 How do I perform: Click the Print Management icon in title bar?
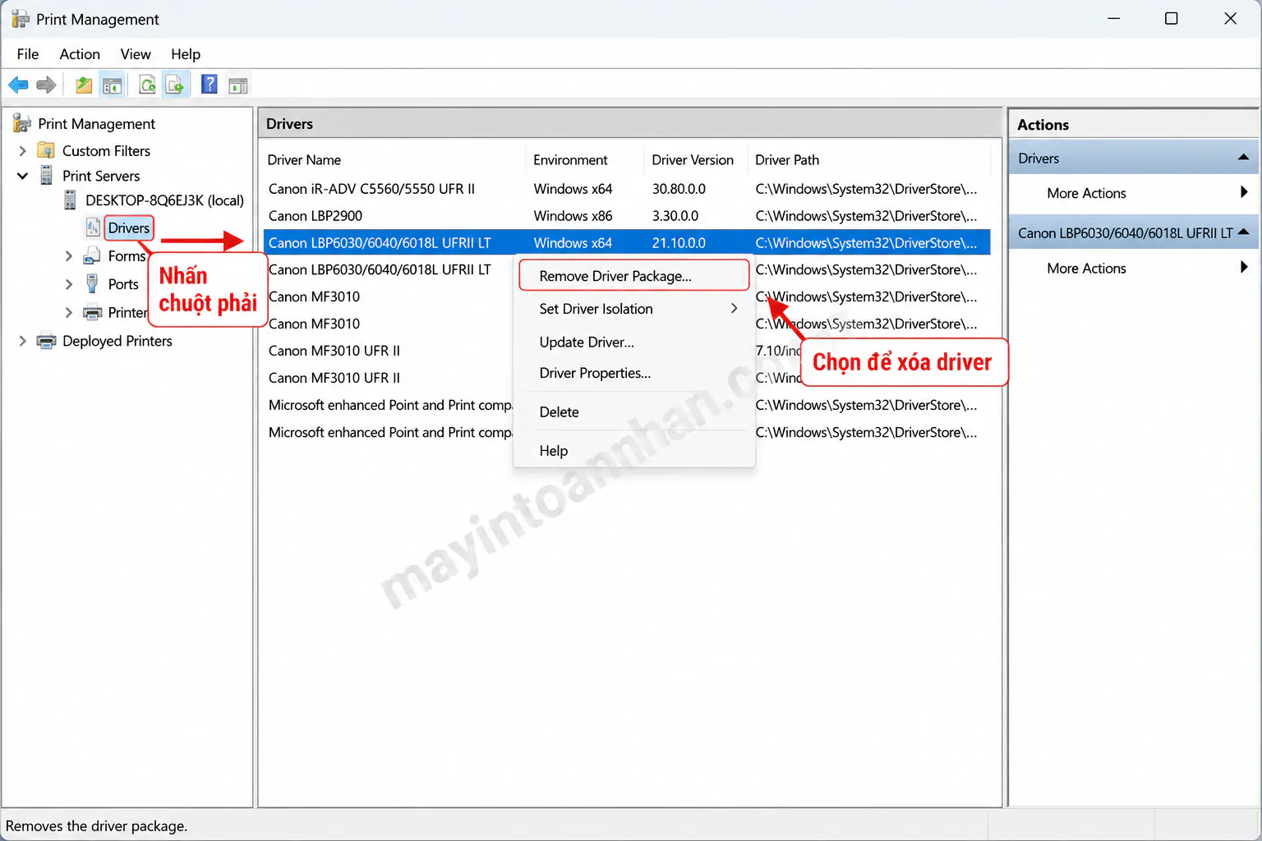click(20, 19)
